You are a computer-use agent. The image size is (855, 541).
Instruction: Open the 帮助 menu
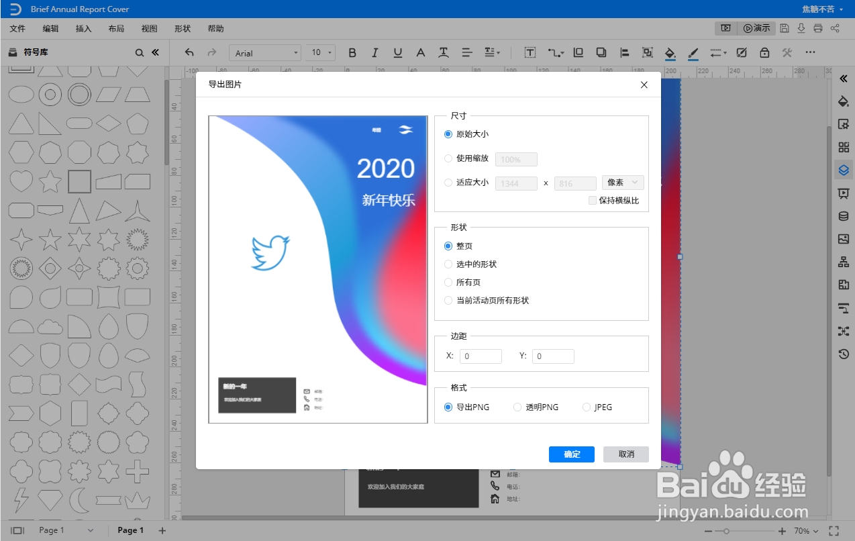pyautogui.click(x=215, y=29)
